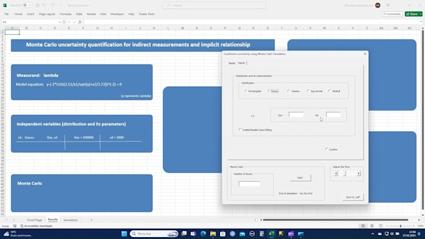Open the Windows Start menu

[124, 233]
